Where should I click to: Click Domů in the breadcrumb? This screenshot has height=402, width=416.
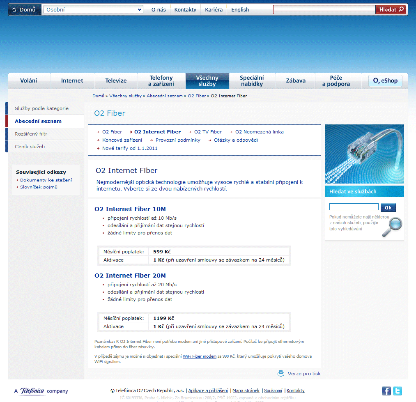[x=99, y=96]
